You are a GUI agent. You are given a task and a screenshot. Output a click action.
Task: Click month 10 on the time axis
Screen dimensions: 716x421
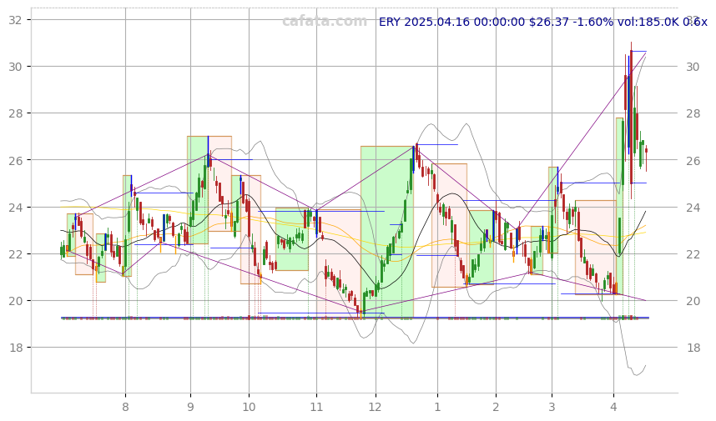[249, 407]
